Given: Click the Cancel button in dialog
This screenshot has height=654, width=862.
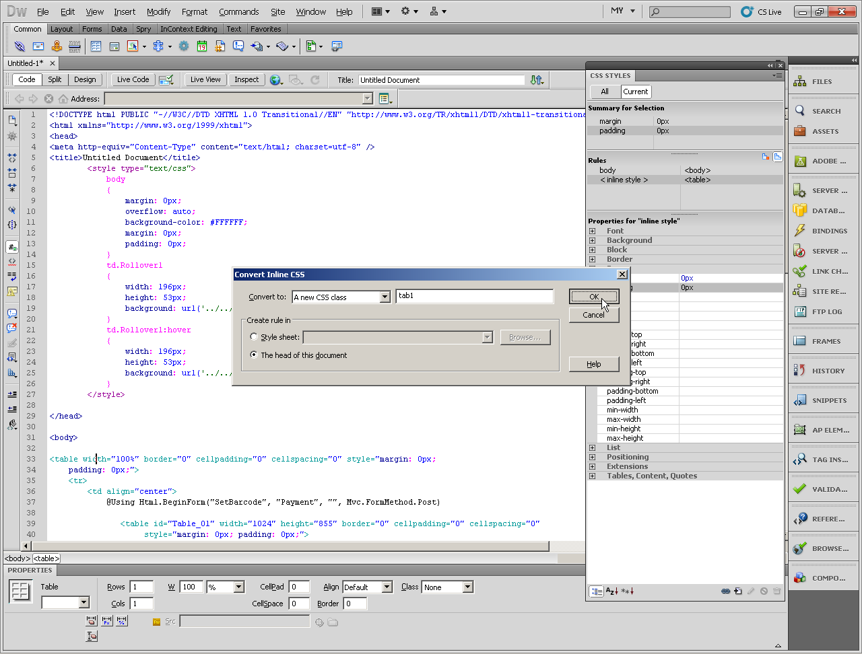Looking at the screenshot, I should click(593, 315).
